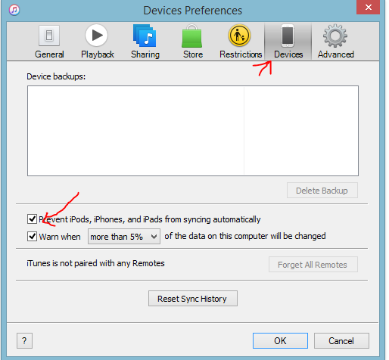Switch to the Playback tab label
This screenshot has height=360, width=389.
[x=98, y=54]
